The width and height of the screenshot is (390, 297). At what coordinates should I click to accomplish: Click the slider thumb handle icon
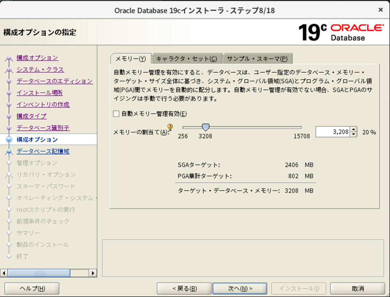coord(205,127)
